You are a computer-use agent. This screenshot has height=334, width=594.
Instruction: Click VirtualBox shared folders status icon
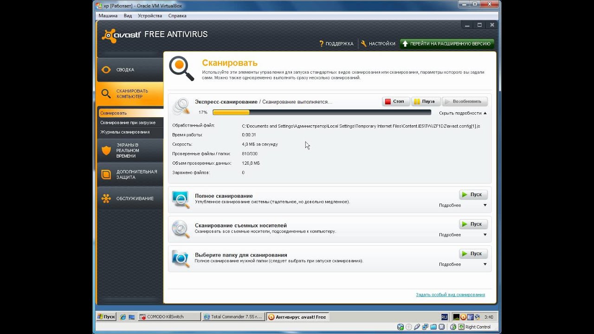coord(434,327)
